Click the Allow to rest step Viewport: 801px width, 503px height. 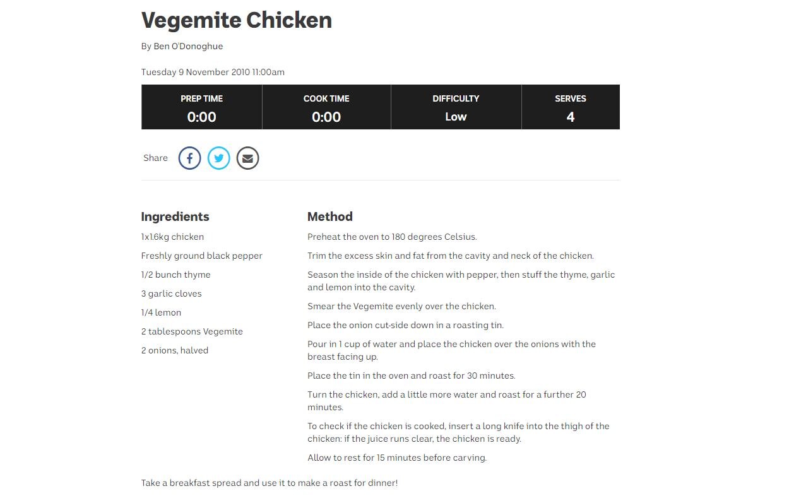[397, 458]
